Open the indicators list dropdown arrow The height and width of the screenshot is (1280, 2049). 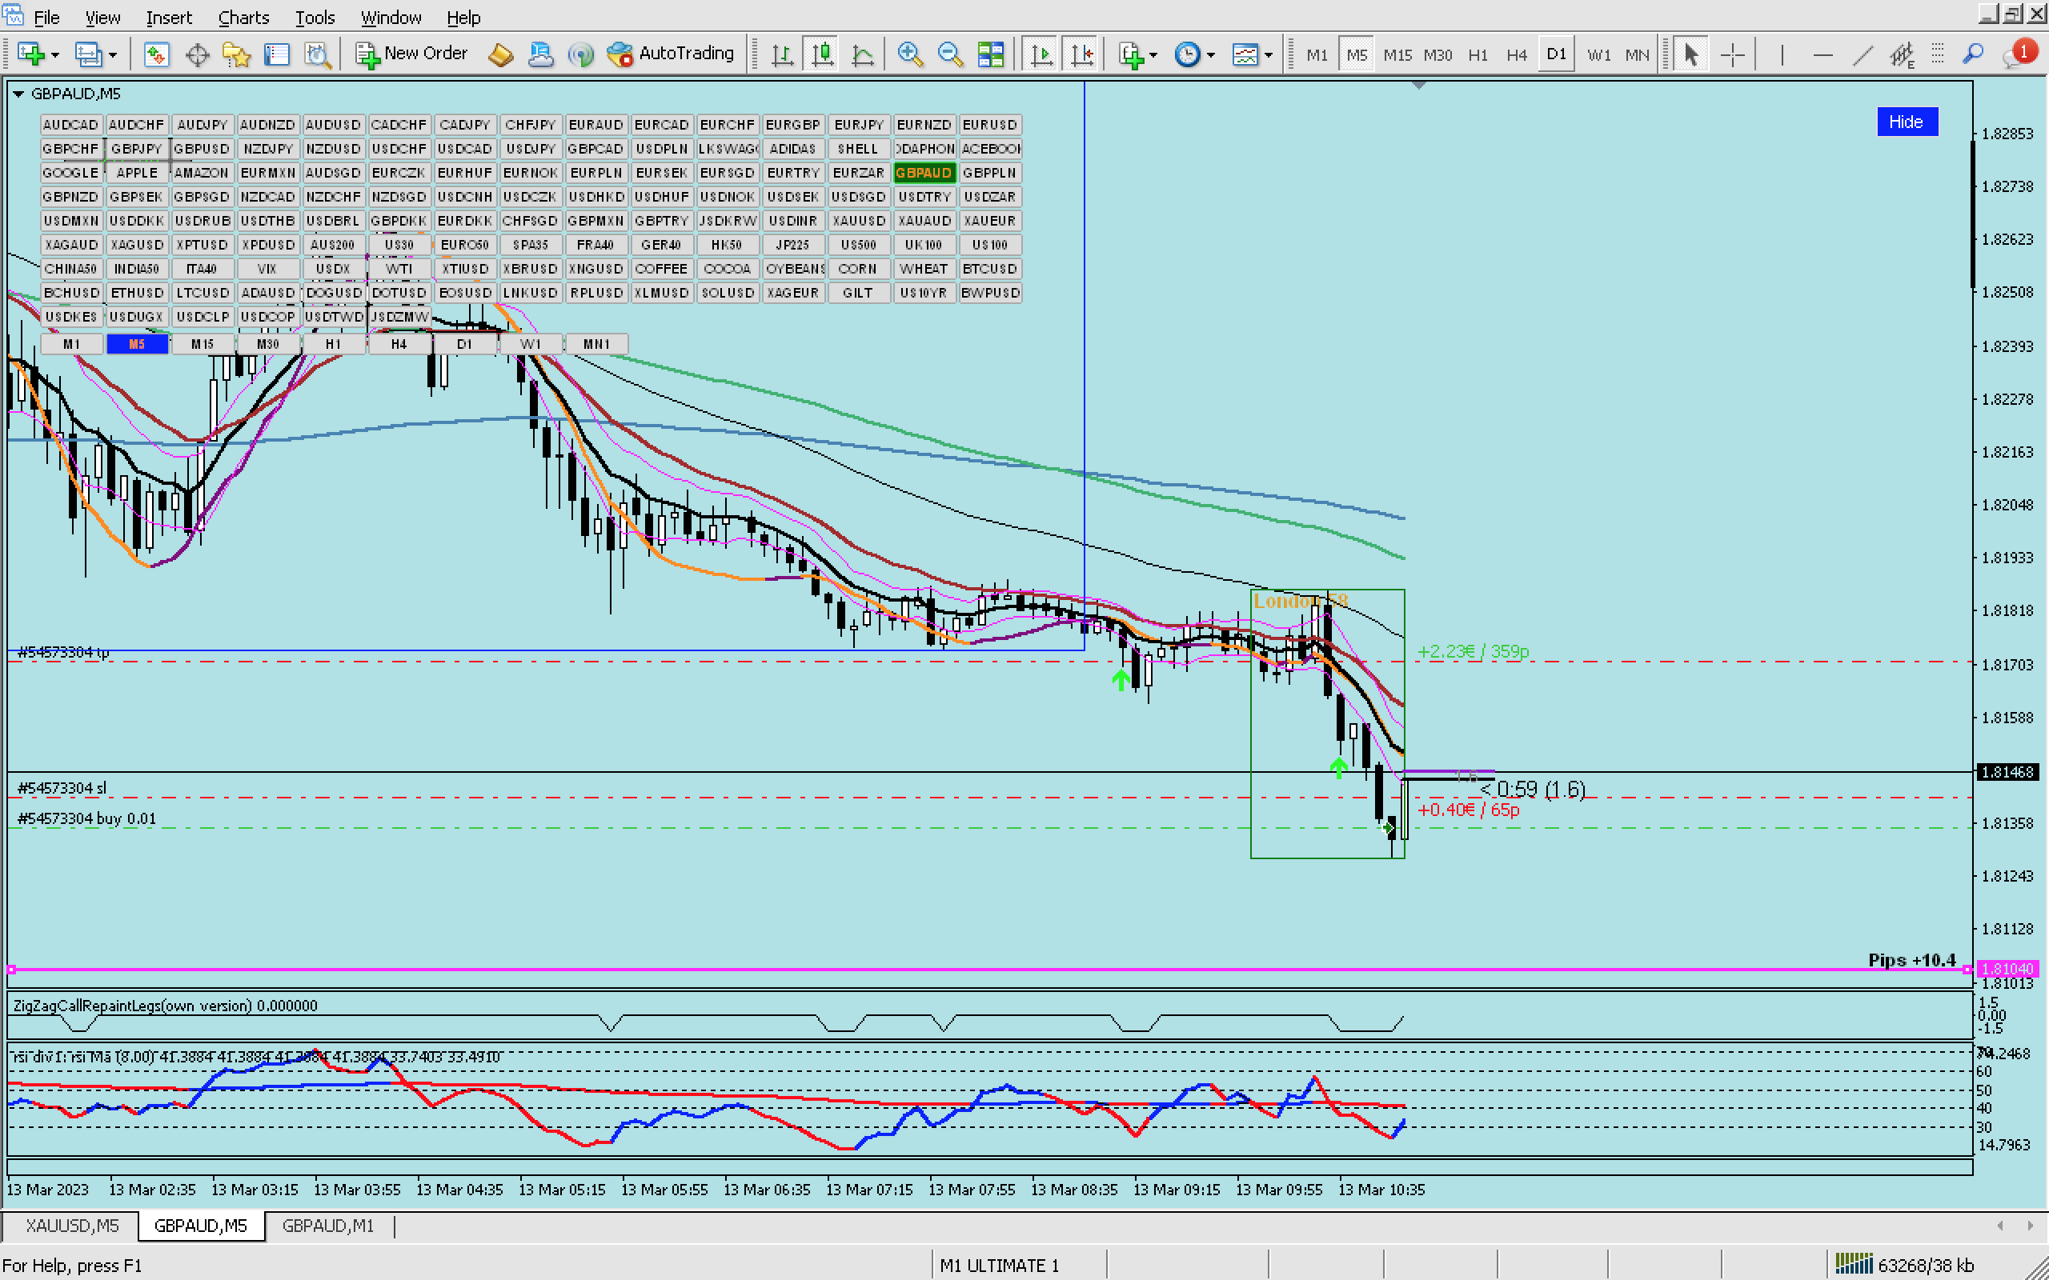pyautogui.click(x=1153, y=55)
